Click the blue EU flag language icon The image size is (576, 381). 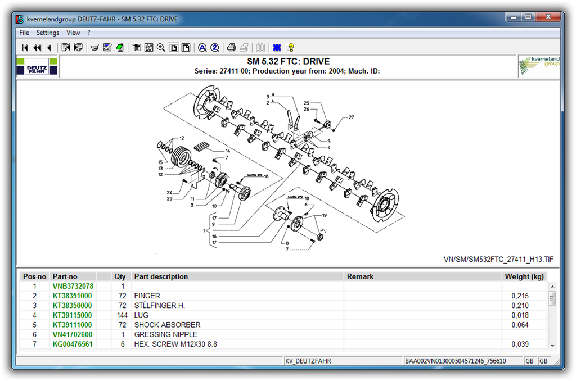(x=277, y=47)
